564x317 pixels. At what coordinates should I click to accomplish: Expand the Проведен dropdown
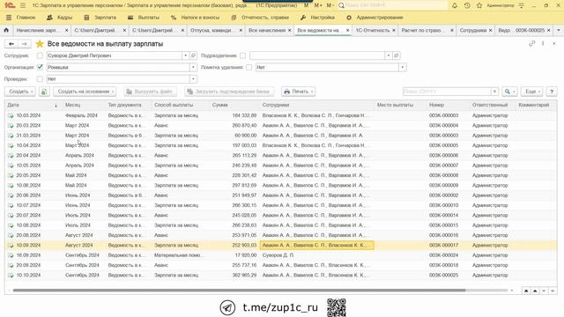[x=193, y=79]
